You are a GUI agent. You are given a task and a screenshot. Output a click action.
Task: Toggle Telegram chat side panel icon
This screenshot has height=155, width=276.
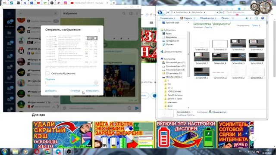point(131,13)
